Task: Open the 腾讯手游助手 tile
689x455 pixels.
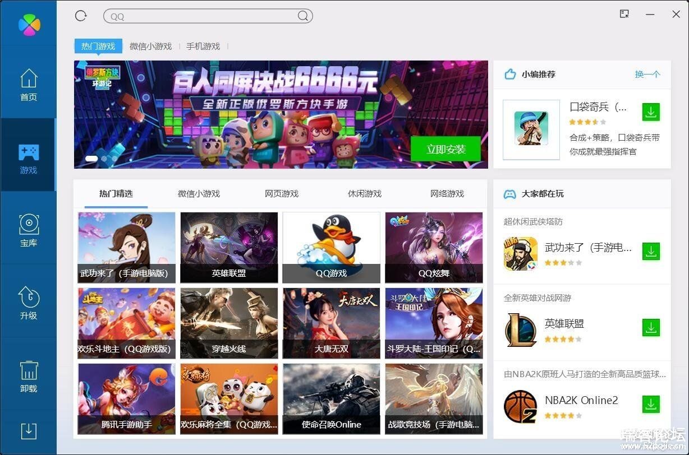Action: click(127, 398)
